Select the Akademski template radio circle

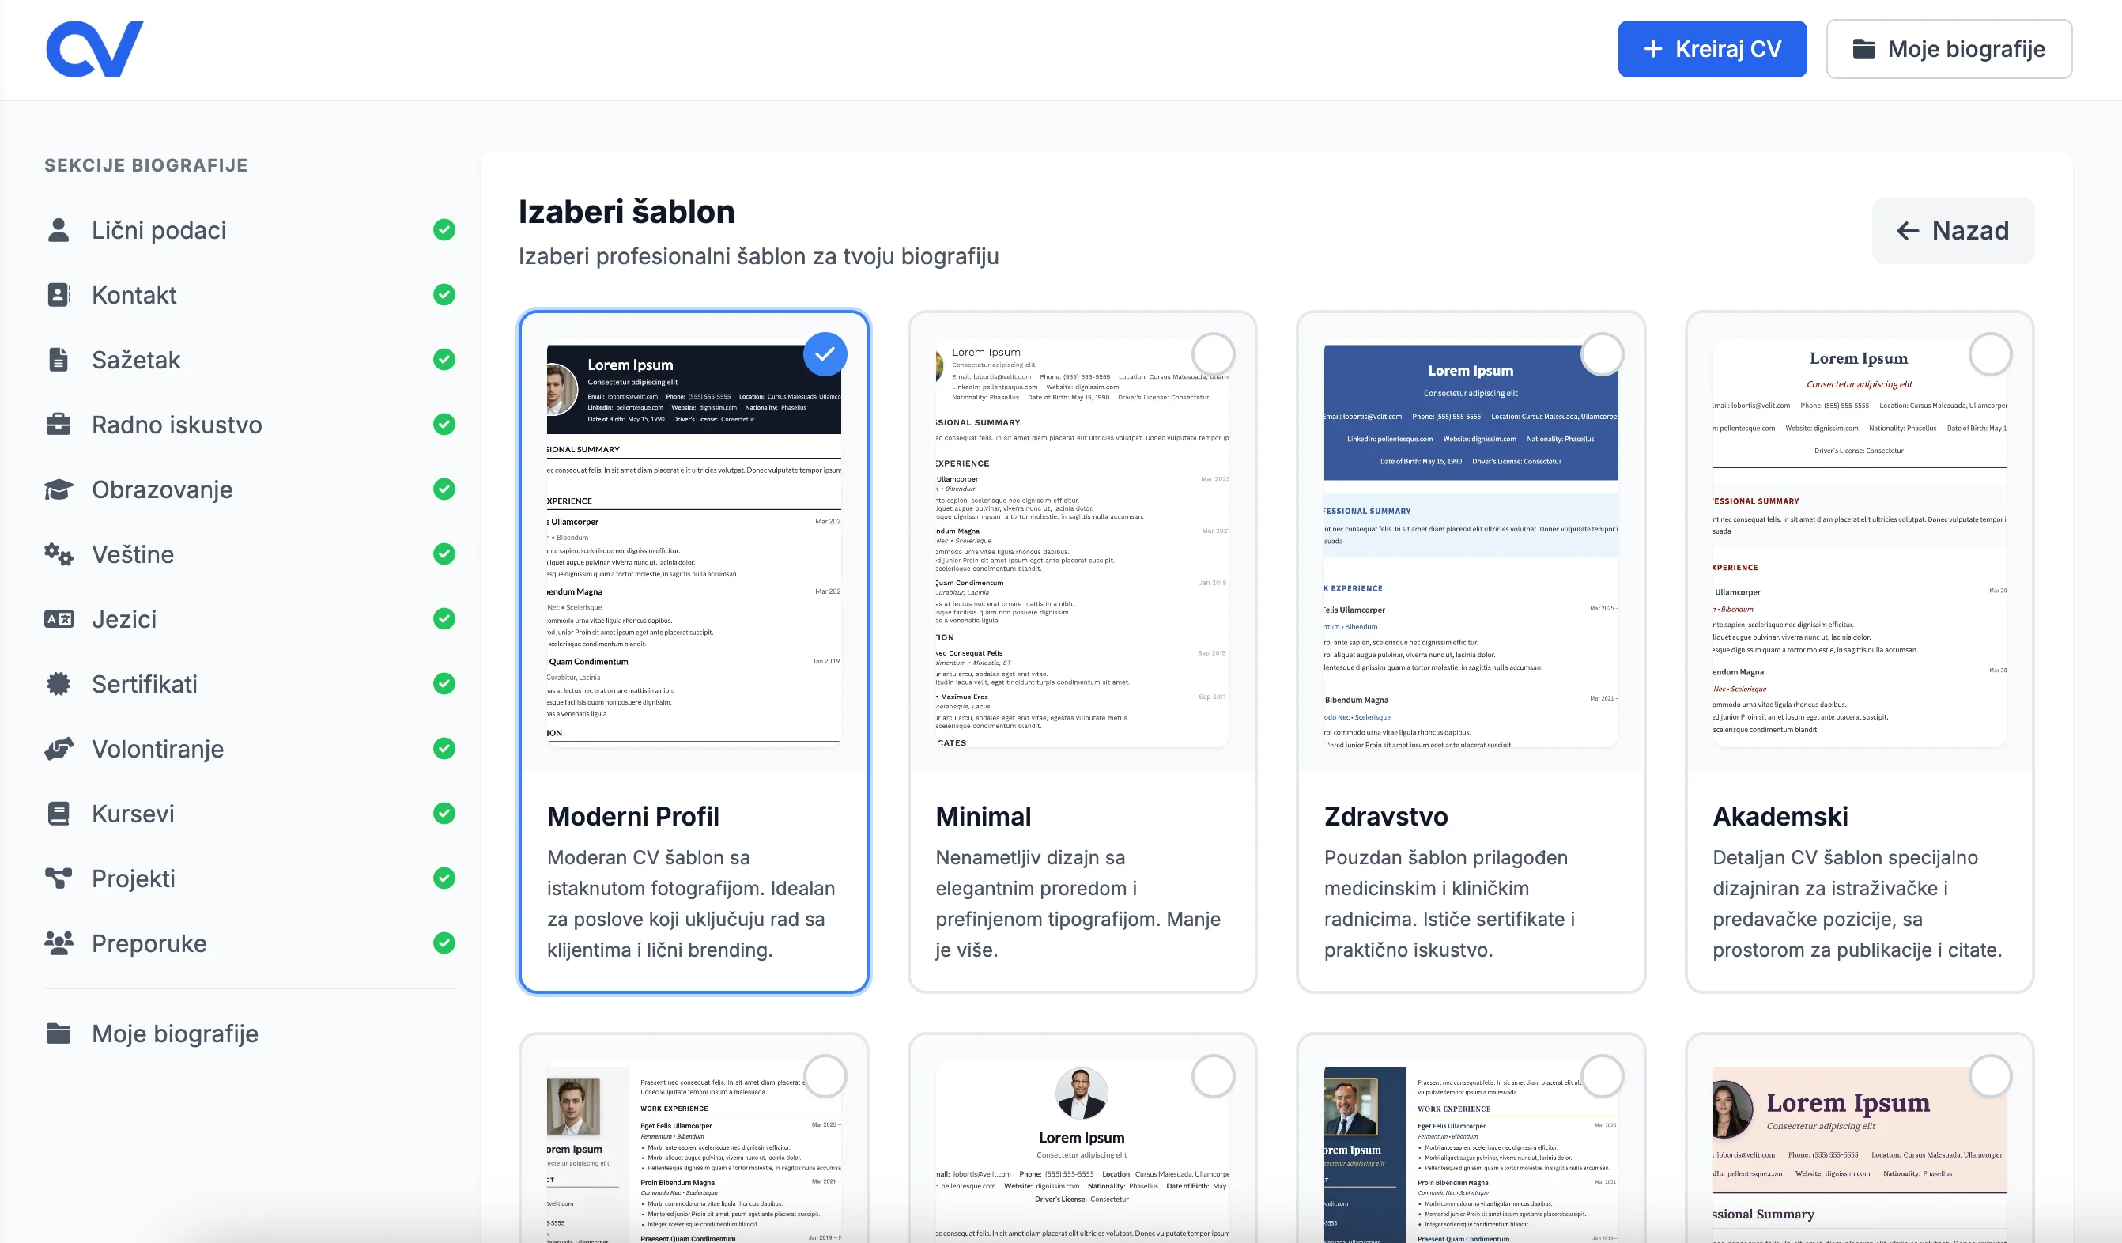tap(1990, 354)
